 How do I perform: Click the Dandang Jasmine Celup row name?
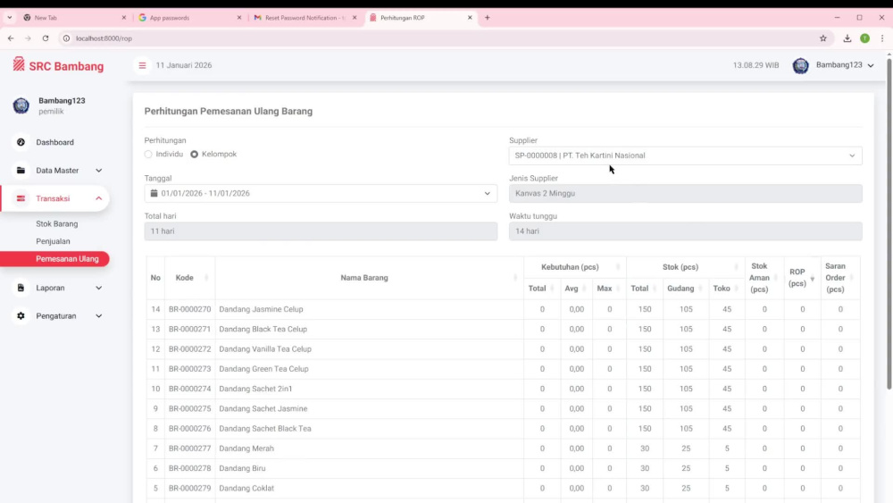pos(261,309)
